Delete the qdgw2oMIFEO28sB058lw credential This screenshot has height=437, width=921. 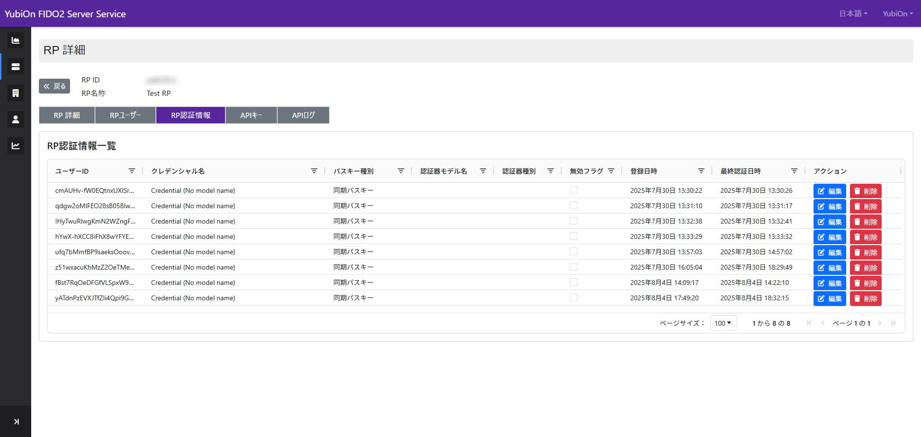pyautogui.click(x=866, y=206)
